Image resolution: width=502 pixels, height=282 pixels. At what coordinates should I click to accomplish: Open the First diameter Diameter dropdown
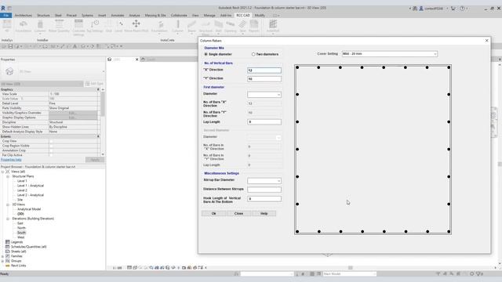[x=264, y=94]
